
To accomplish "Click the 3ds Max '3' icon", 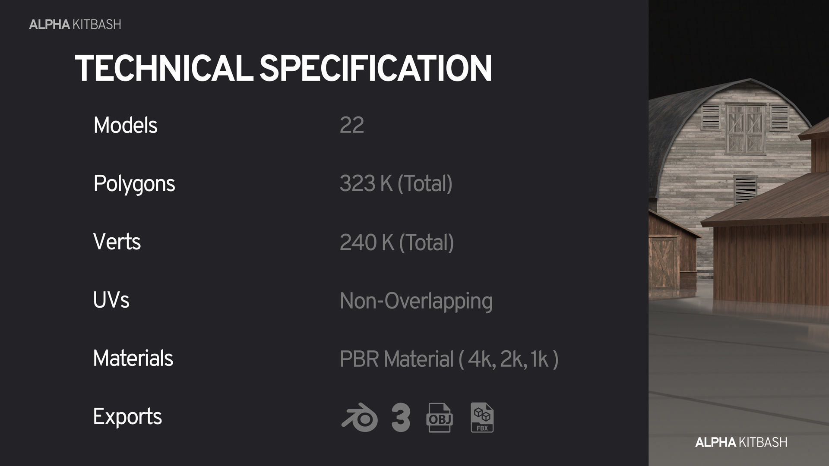I will (x=401, y=418).
